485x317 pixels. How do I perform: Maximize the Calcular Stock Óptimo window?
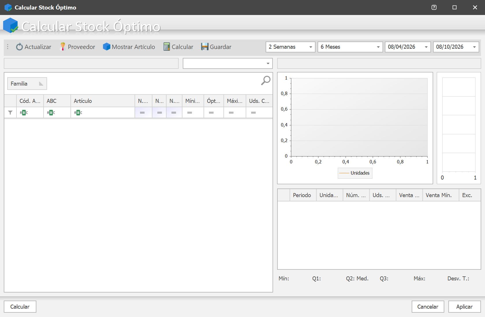454,7
